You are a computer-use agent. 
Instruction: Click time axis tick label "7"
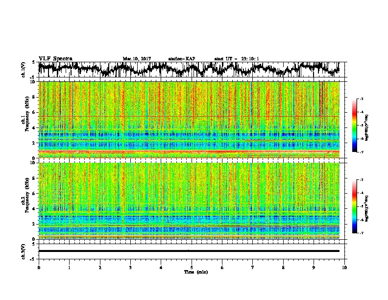[253, 268]
